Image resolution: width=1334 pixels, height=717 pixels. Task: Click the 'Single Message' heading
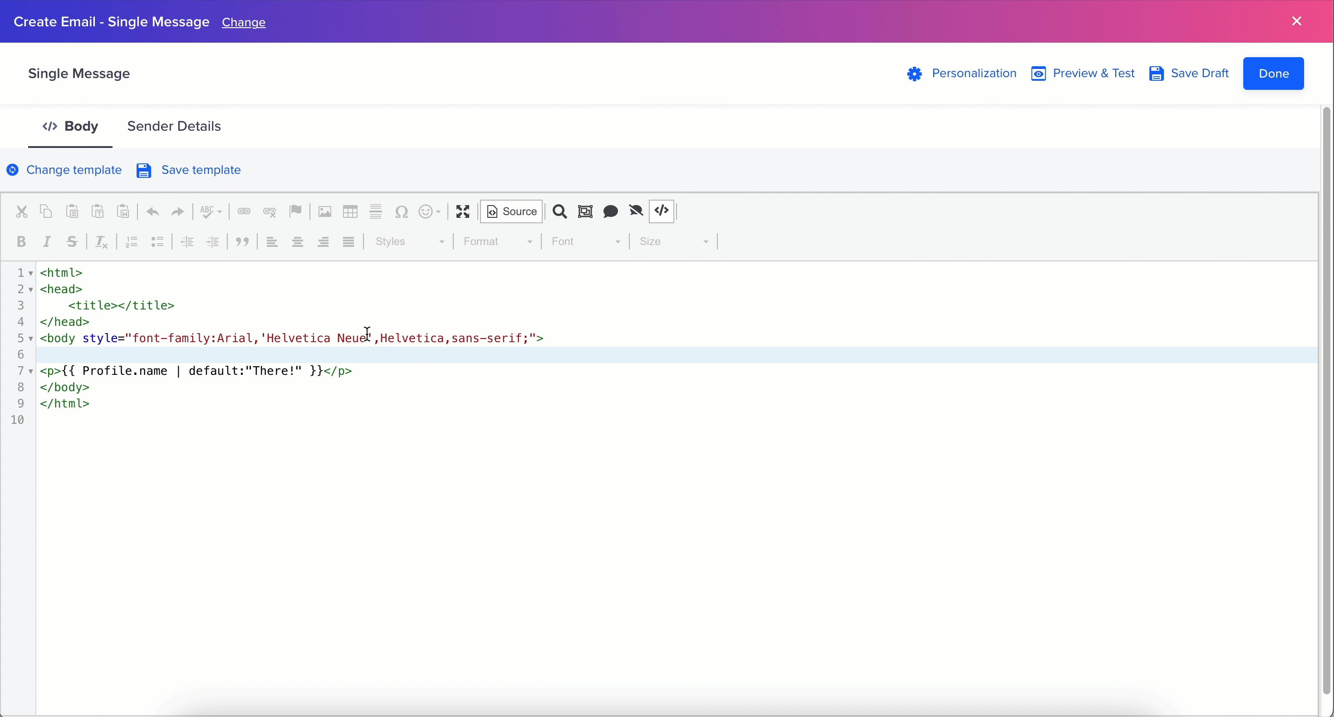(x=78, y=74)
